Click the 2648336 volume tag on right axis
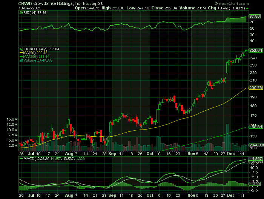This screenshot has height=199, width=264. (x=256, y=145)
